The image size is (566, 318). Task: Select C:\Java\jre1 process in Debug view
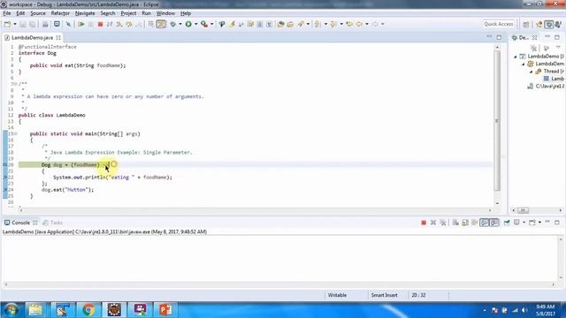pos(546,87)
